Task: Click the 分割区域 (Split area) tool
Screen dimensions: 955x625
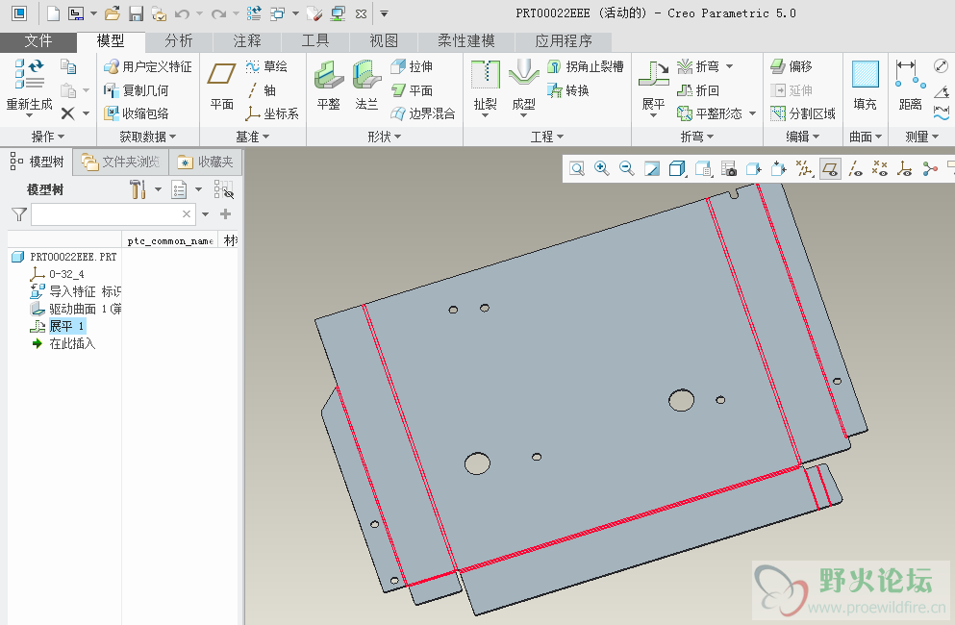Action: (x=803, y=113)
